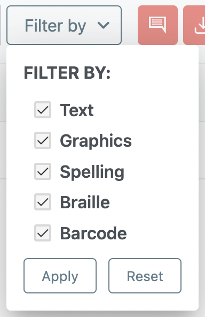Toggle the Spelling checkbox off
The height and width of the screenshot is (317, 205).
click(43, 171)
